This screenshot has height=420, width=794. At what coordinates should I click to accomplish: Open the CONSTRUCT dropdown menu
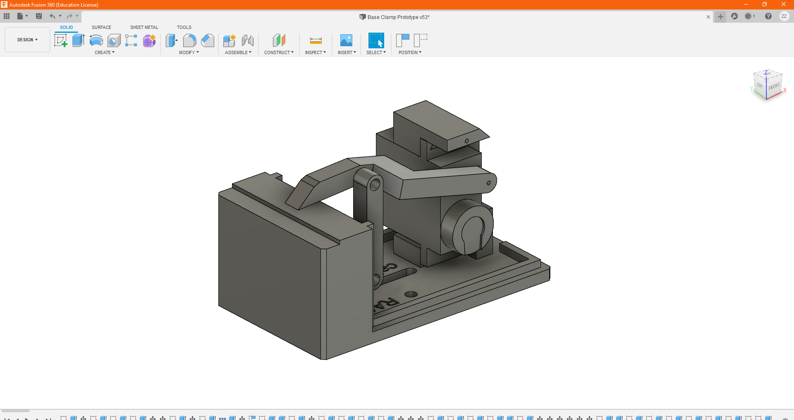point(279,52)
